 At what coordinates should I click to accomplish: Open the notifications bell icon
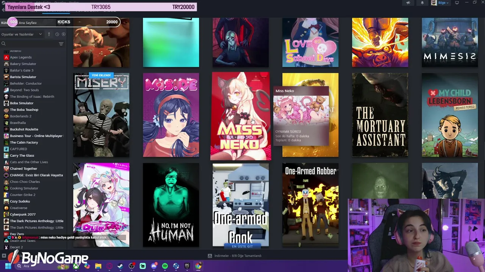[422, 3]
